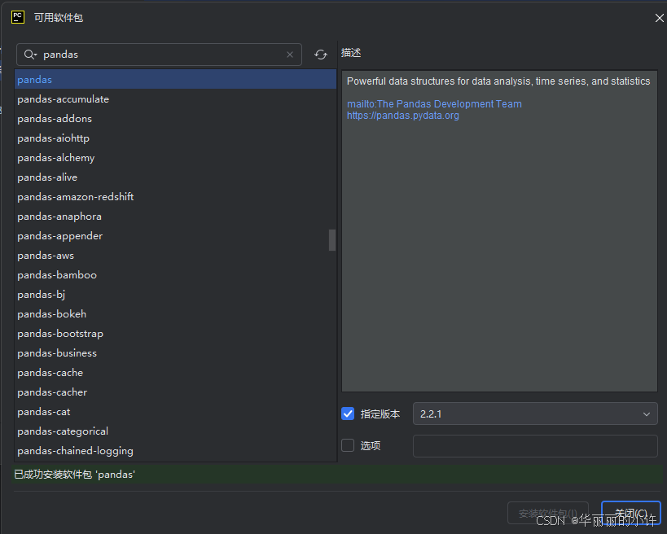Enable the 选项 checkbox

pyautogui.click(x=348, y=445)
